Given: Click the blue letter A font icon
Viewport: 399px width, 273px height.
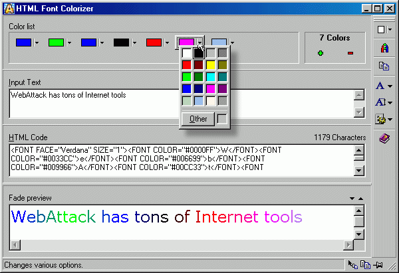Looking at the screenshot, I should click(380, 86).
